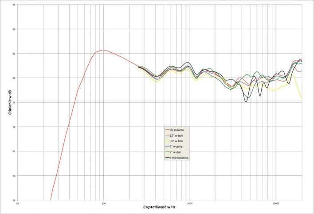Click the 100 label on frequency axis

tap(103, 204)
